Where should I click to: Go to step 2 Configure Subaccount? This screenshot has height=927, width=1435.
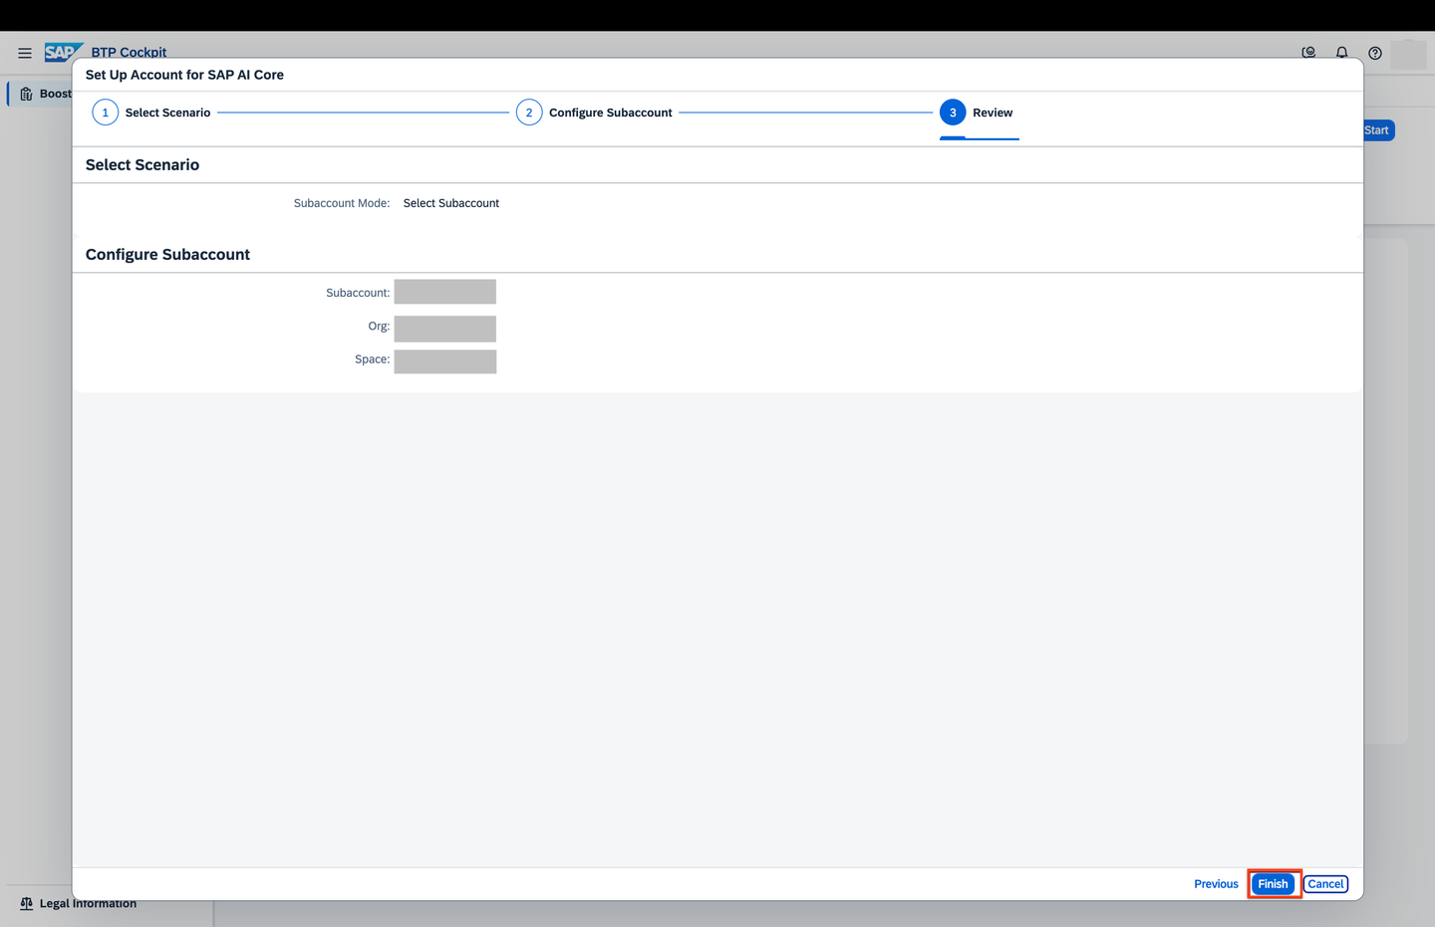click(594, 113)
